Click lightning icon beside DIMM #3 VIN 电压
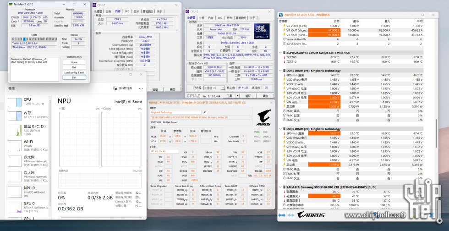Viewport: 449px width, 231px height. [285, 160]
